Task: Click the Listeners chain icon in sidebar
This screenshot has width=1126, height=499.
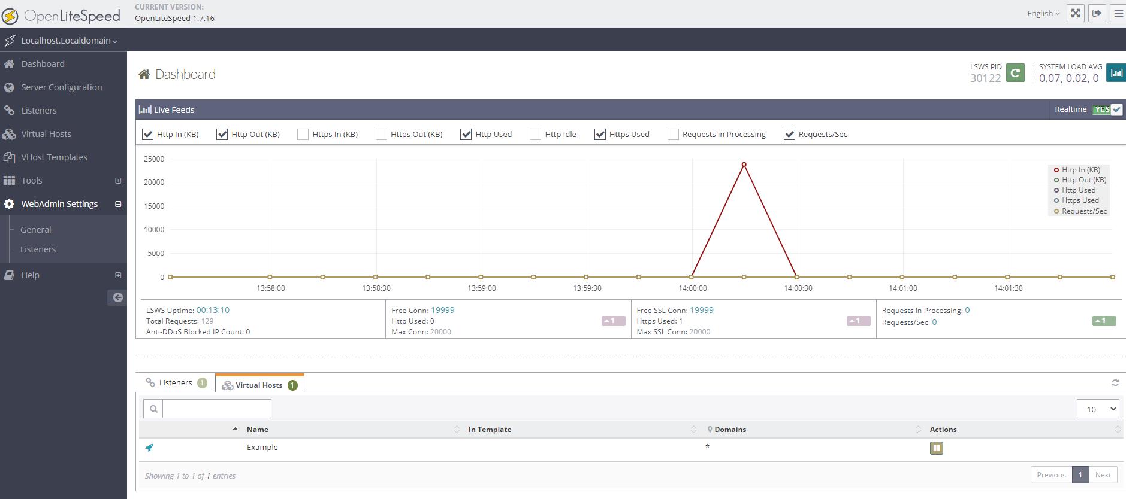Action: pos(9,111)
